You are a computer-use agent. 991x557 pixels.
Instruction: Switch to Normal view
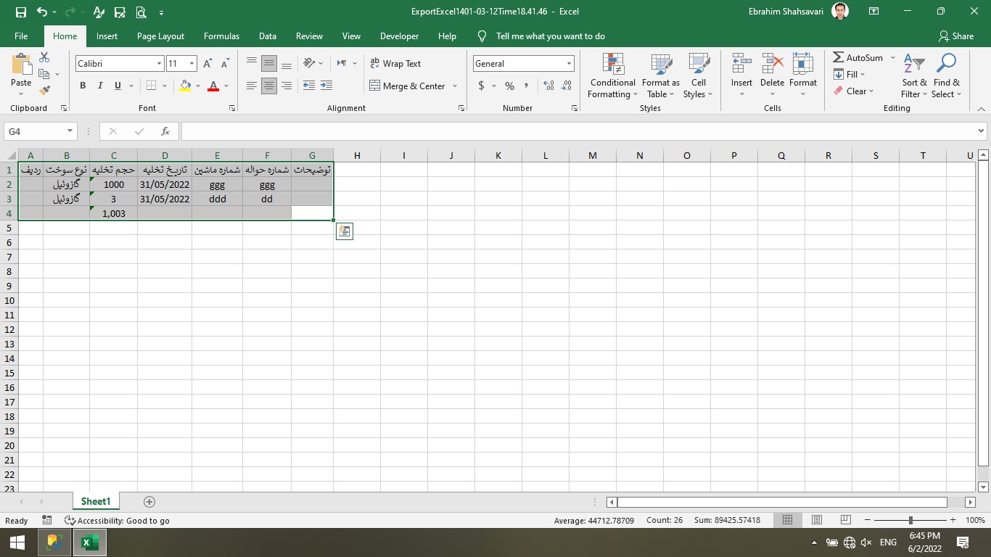pos(787,521)
